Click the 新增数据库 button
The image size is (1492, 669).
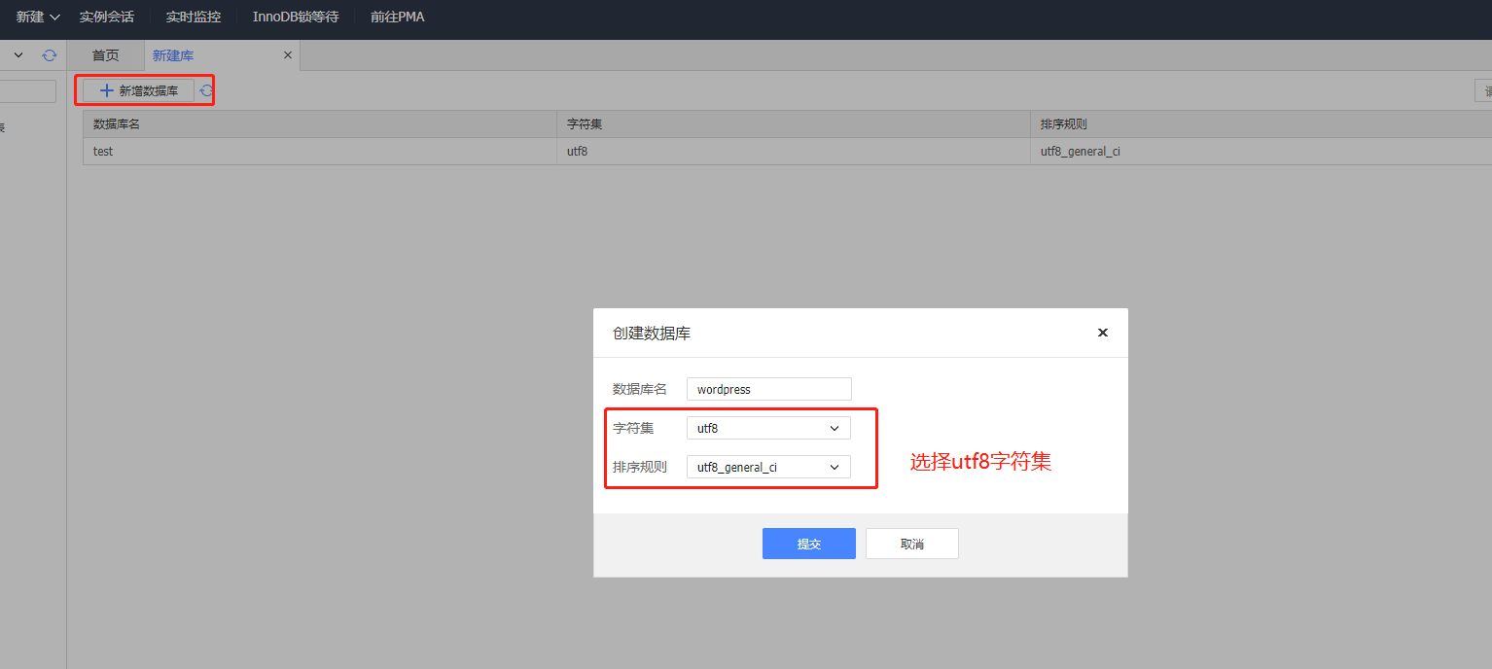[138, 90]
